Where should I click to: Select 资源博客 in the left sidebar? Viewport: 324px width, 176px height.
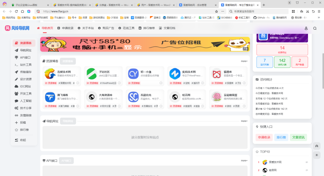tap(24, 43)
